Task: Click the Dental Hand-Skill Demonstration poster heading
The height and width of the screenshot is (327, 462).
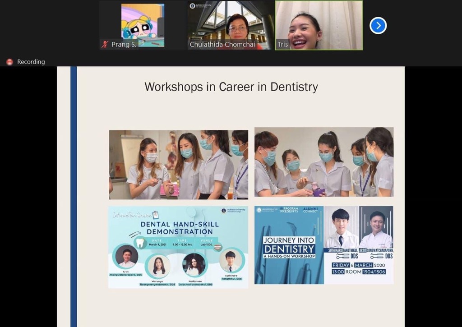Action: click(x=179, y=228)
